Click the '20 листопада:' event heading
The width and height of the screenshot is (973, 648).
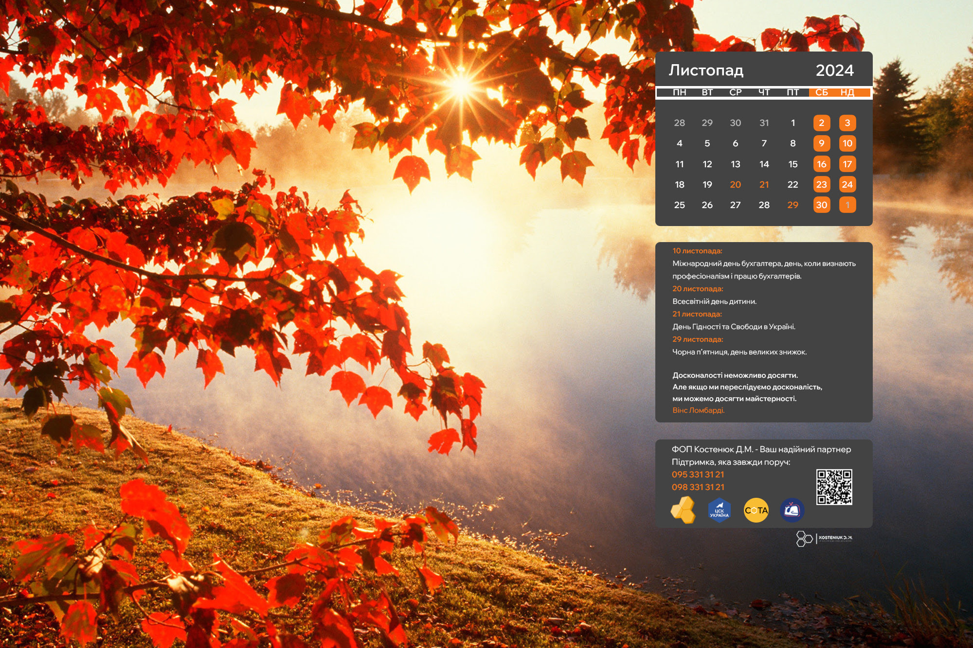[698, 289]
